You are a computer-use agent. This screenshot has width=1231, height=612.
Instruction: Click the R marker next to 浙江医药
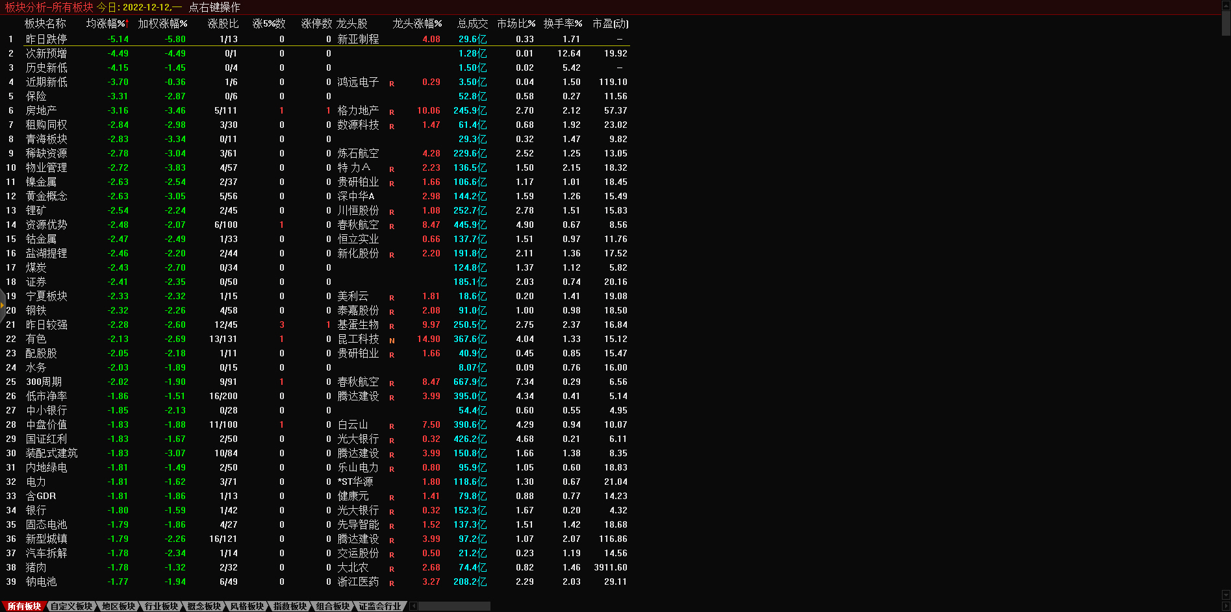point(392,583)
